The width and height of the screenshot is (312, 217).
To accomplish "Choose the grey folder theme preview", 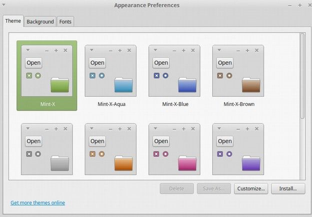I will pos(47,149).
